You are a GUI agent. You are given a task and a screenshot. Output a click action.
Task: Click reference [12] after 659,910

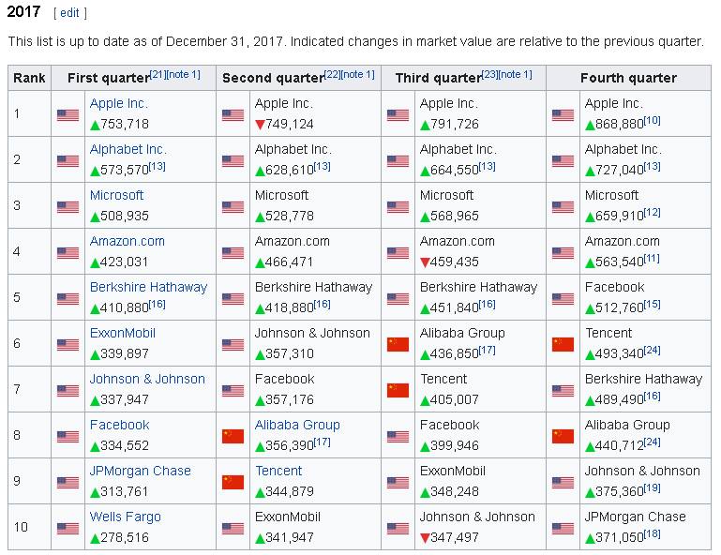tap(652, 213)
